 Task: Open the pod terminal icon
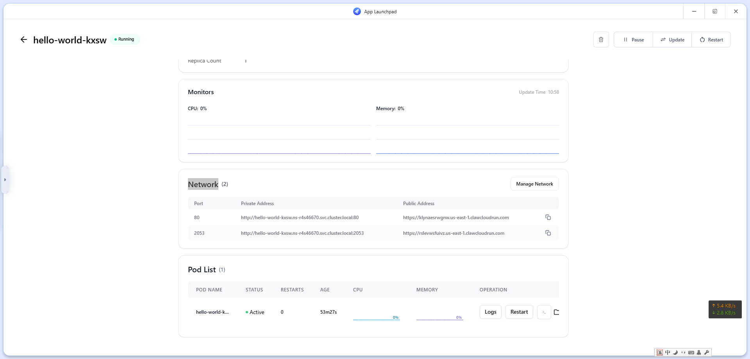click(x=544, y=312)
